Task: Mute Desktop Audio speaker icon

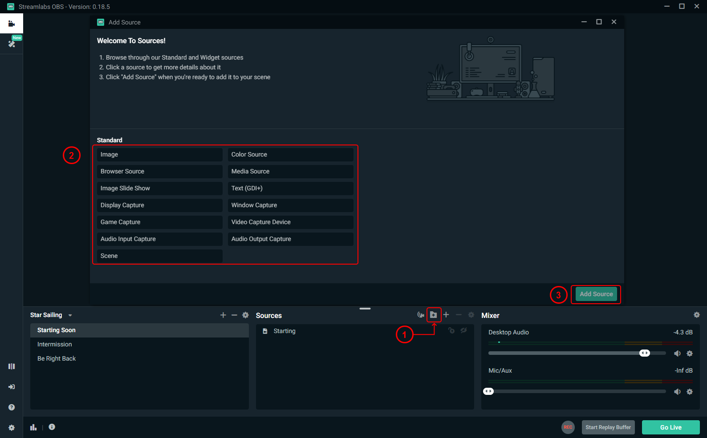Action: (677, 354)
